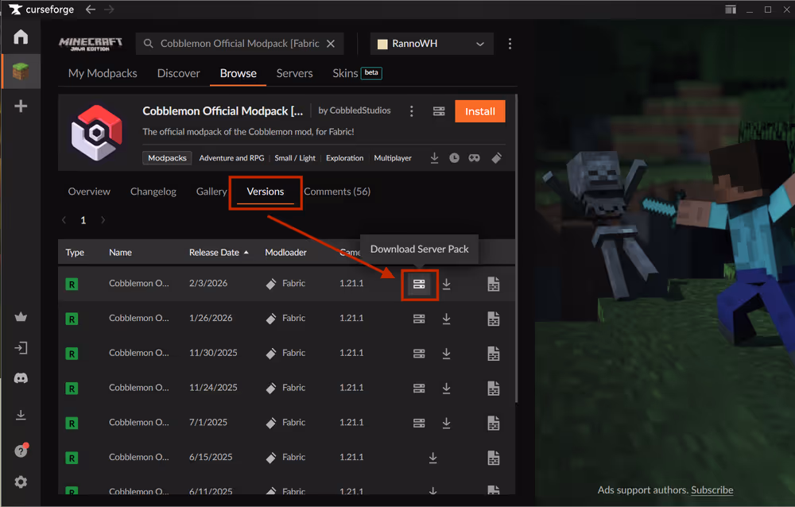Click the Minecraft Java Edition logo
Screen dimensions: 795x507
point(91,45)
